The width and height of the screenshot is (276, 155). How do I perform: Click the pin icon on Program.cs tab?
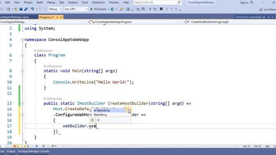(x=57, y=17)
